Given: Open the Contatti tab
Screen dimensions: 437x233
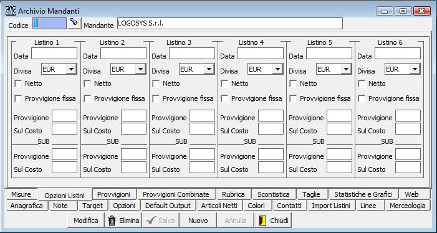Looking at the screenshot, I should [289, 206].
